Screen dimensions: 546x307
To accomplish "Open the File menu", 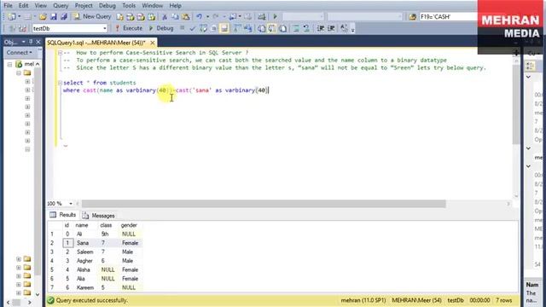I will 8,6.
